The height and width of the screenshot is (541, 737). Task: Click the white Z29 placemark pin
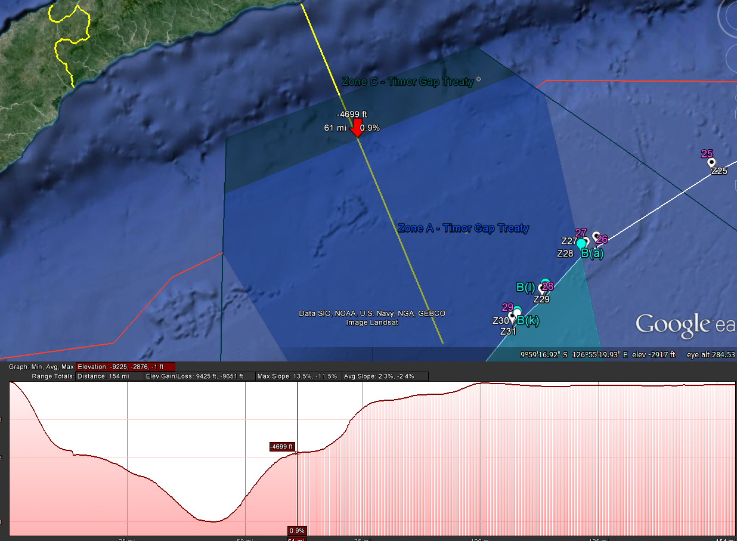(x=541, y=289)
